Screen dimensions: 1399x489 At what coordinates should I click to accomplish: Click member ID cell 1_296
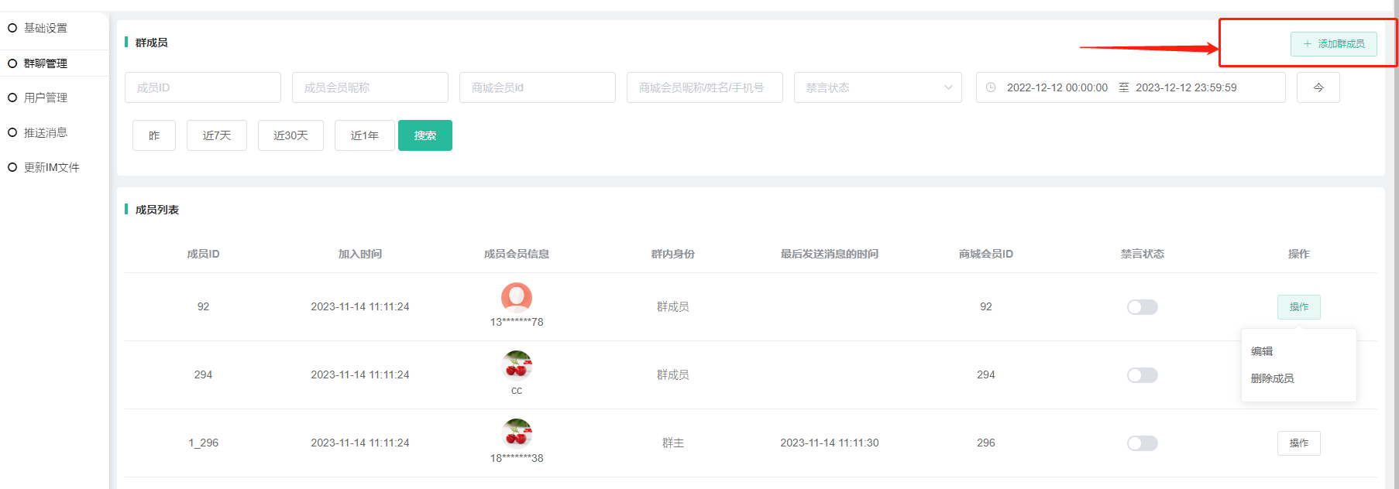pos(203,443)
